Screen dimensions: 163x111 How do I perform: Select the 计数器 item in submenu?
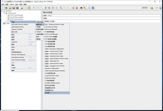point(47,93)
